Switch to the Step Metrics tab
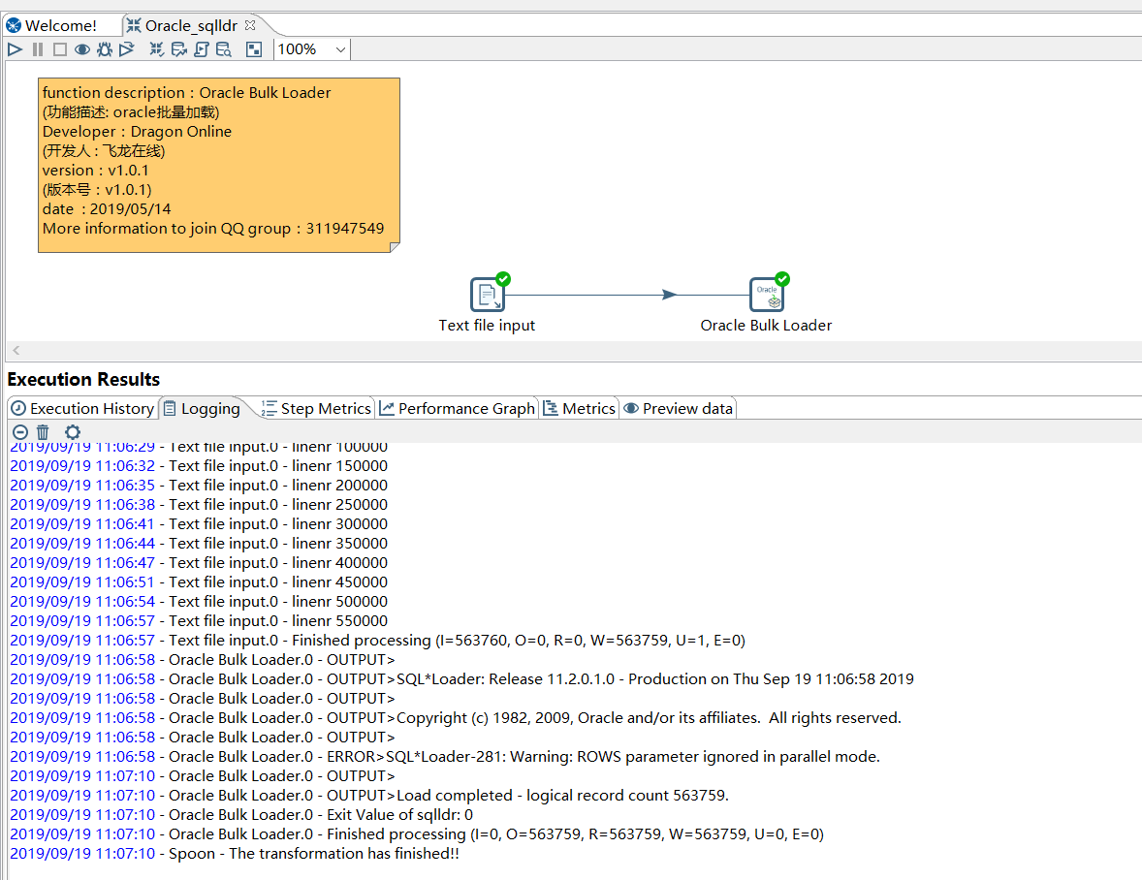 318,408
